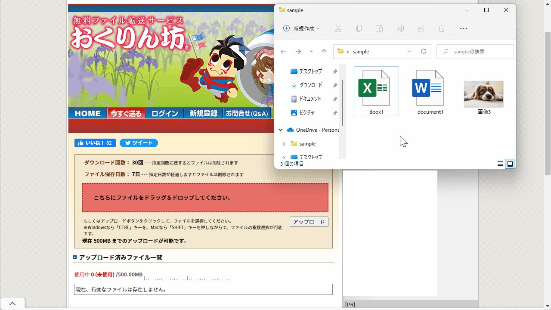551x310 pixels.
Task: Open recent locations chevron beside forward arrow
Action: [x=311, y=52]
